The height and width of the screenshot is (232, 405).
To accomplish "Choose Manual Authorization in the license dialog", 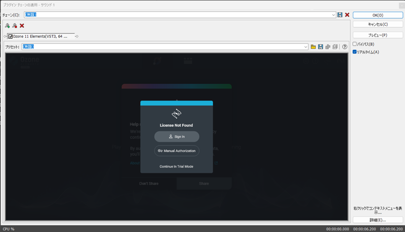I will coord(177,151).
